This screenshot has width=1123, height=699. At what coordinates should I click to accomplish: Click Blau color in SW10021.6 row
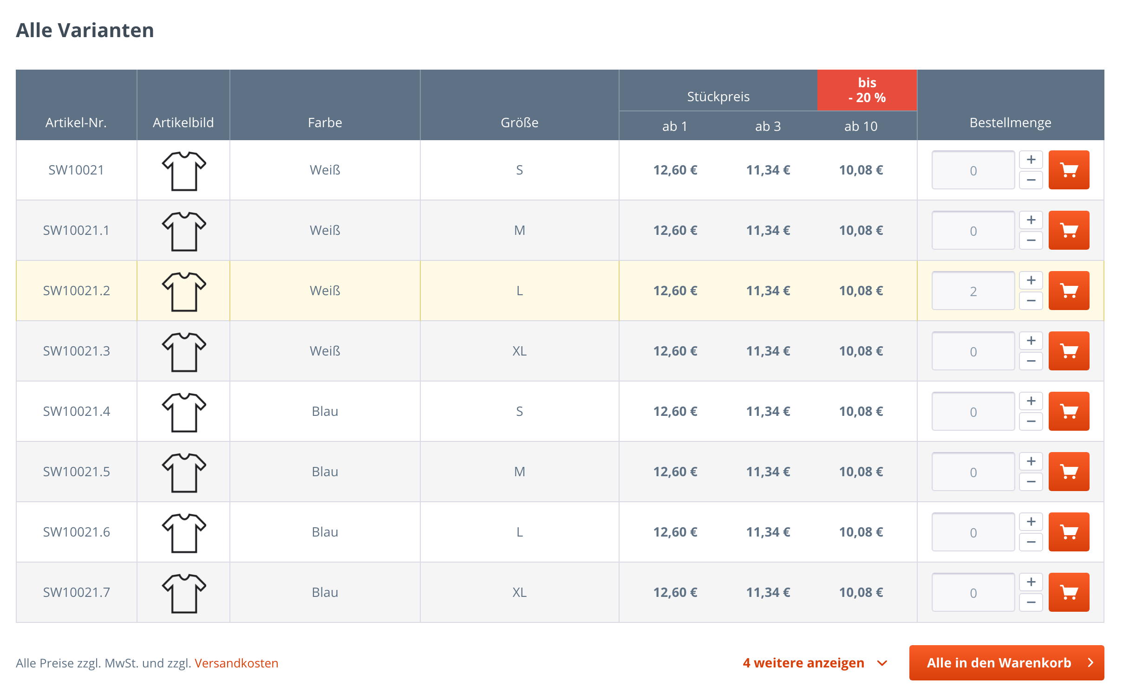(325, 532)
